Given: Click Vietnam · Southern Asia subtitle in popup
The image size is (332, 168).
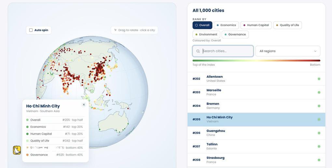Looking at the screenshot, I should click(x=43, y=111).
